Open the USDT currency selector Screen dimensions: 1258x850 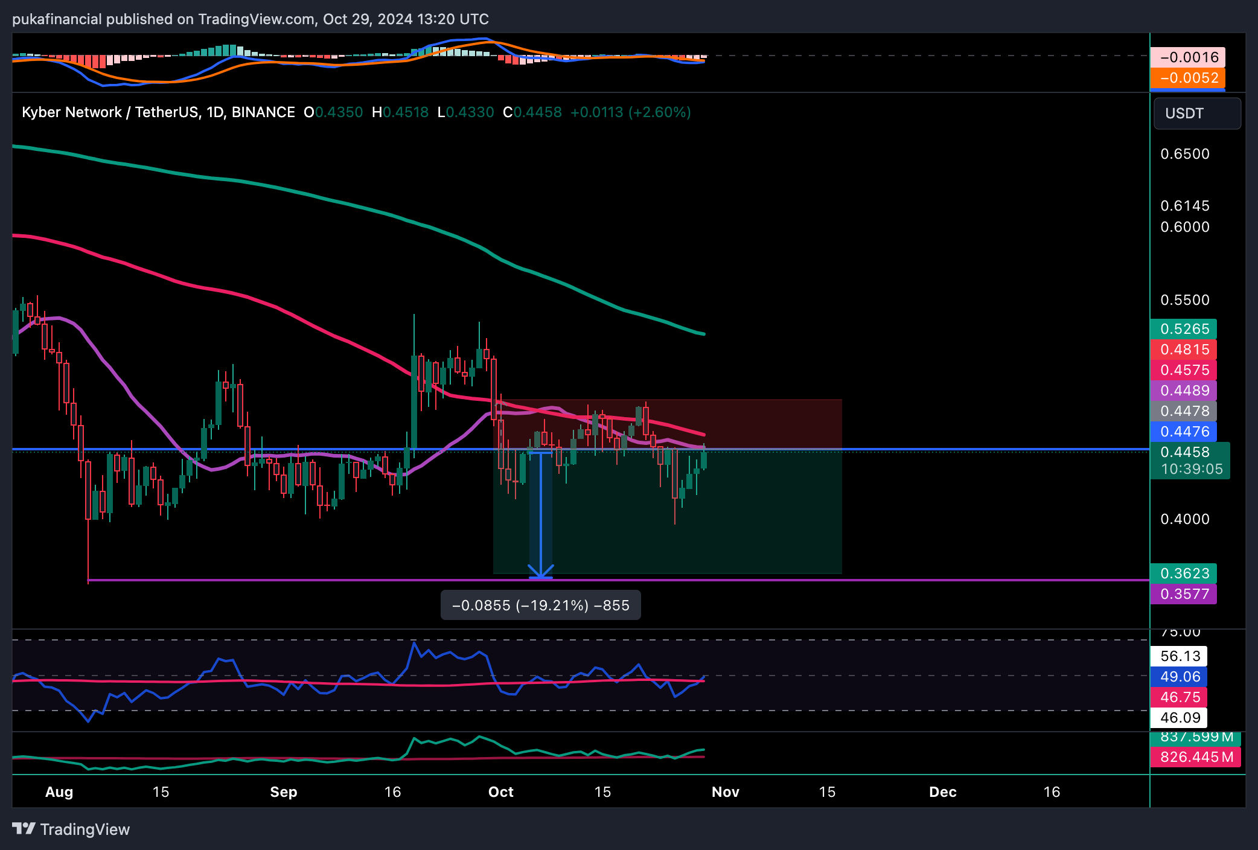1196,113
